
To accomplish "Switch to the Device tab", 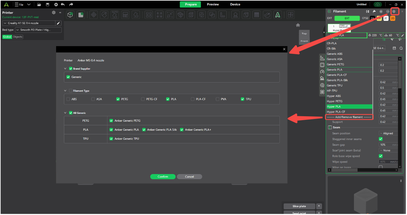I will click(235, 5).
